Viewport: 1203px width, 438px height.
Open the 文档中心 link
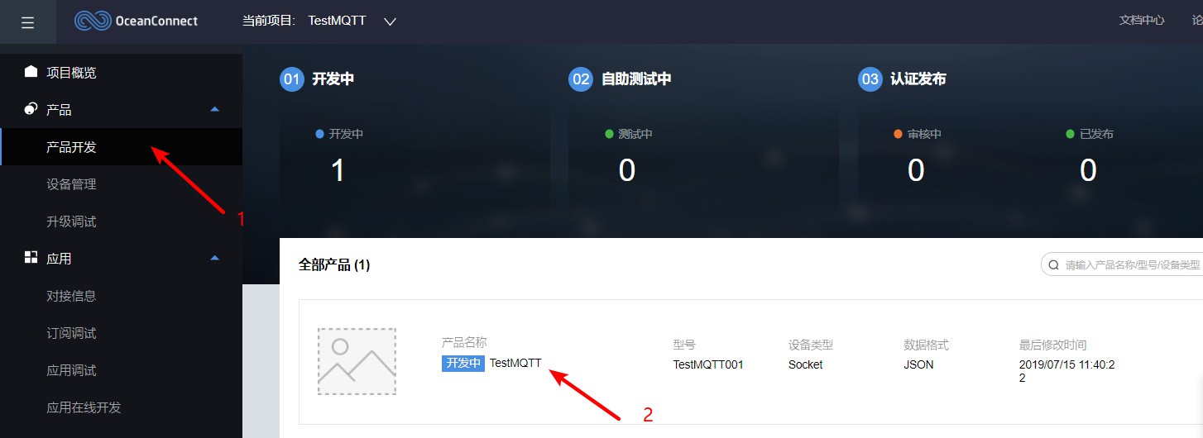point(1142,21)
